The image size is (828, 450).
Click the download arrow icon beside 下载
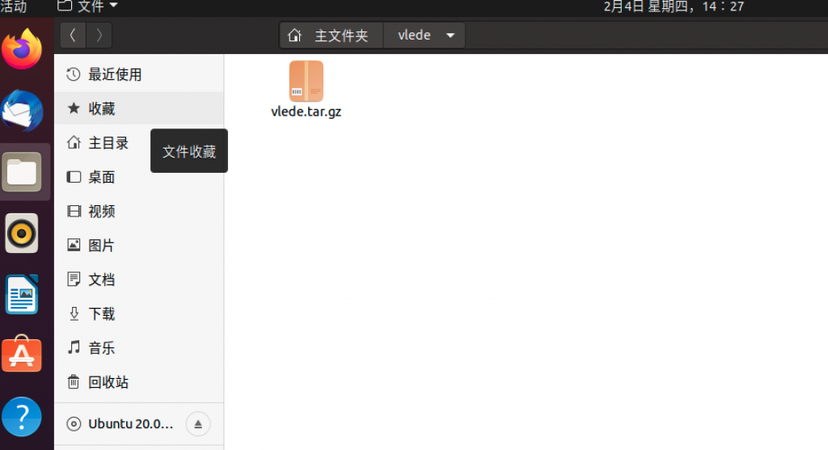pos(74,314)
